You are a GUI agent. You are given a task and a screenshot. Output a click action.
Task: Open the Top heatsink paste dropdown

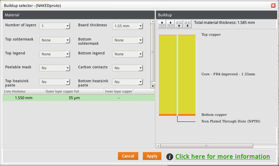(x=54, y=82)
